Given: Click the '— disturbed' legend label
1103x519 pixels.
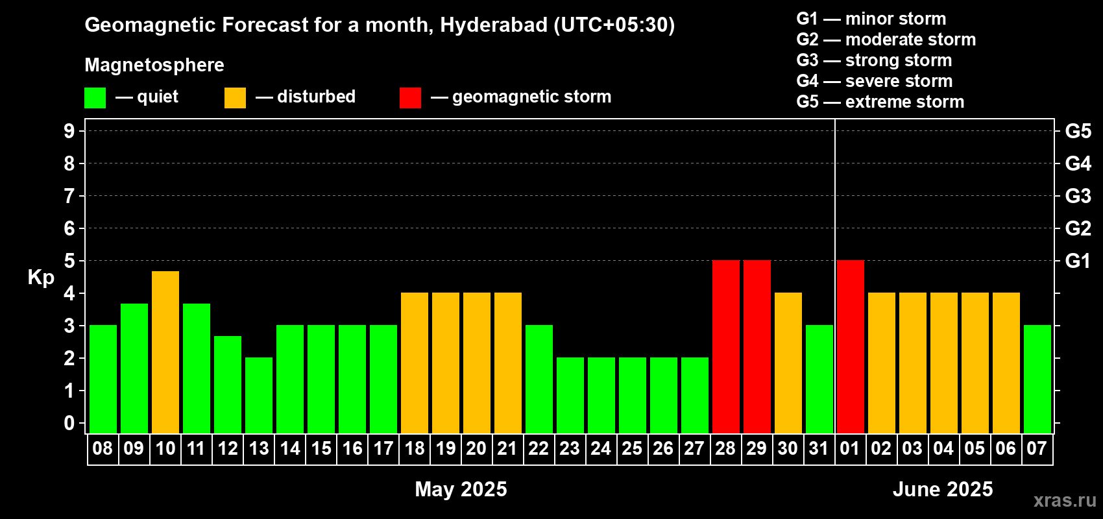Looking at the screenshot, I should [x=306, y=97].
